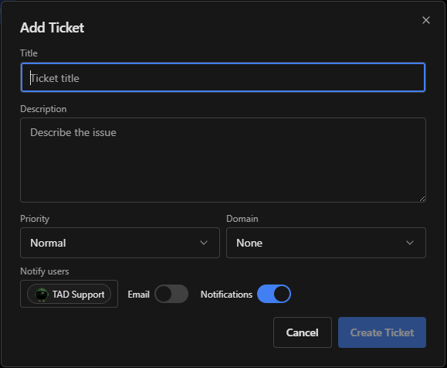The width and height of the screenshot is (447, 368).
Task: Click the Create Ticket button
Action: pyautogui.click(x=382, y=332)
